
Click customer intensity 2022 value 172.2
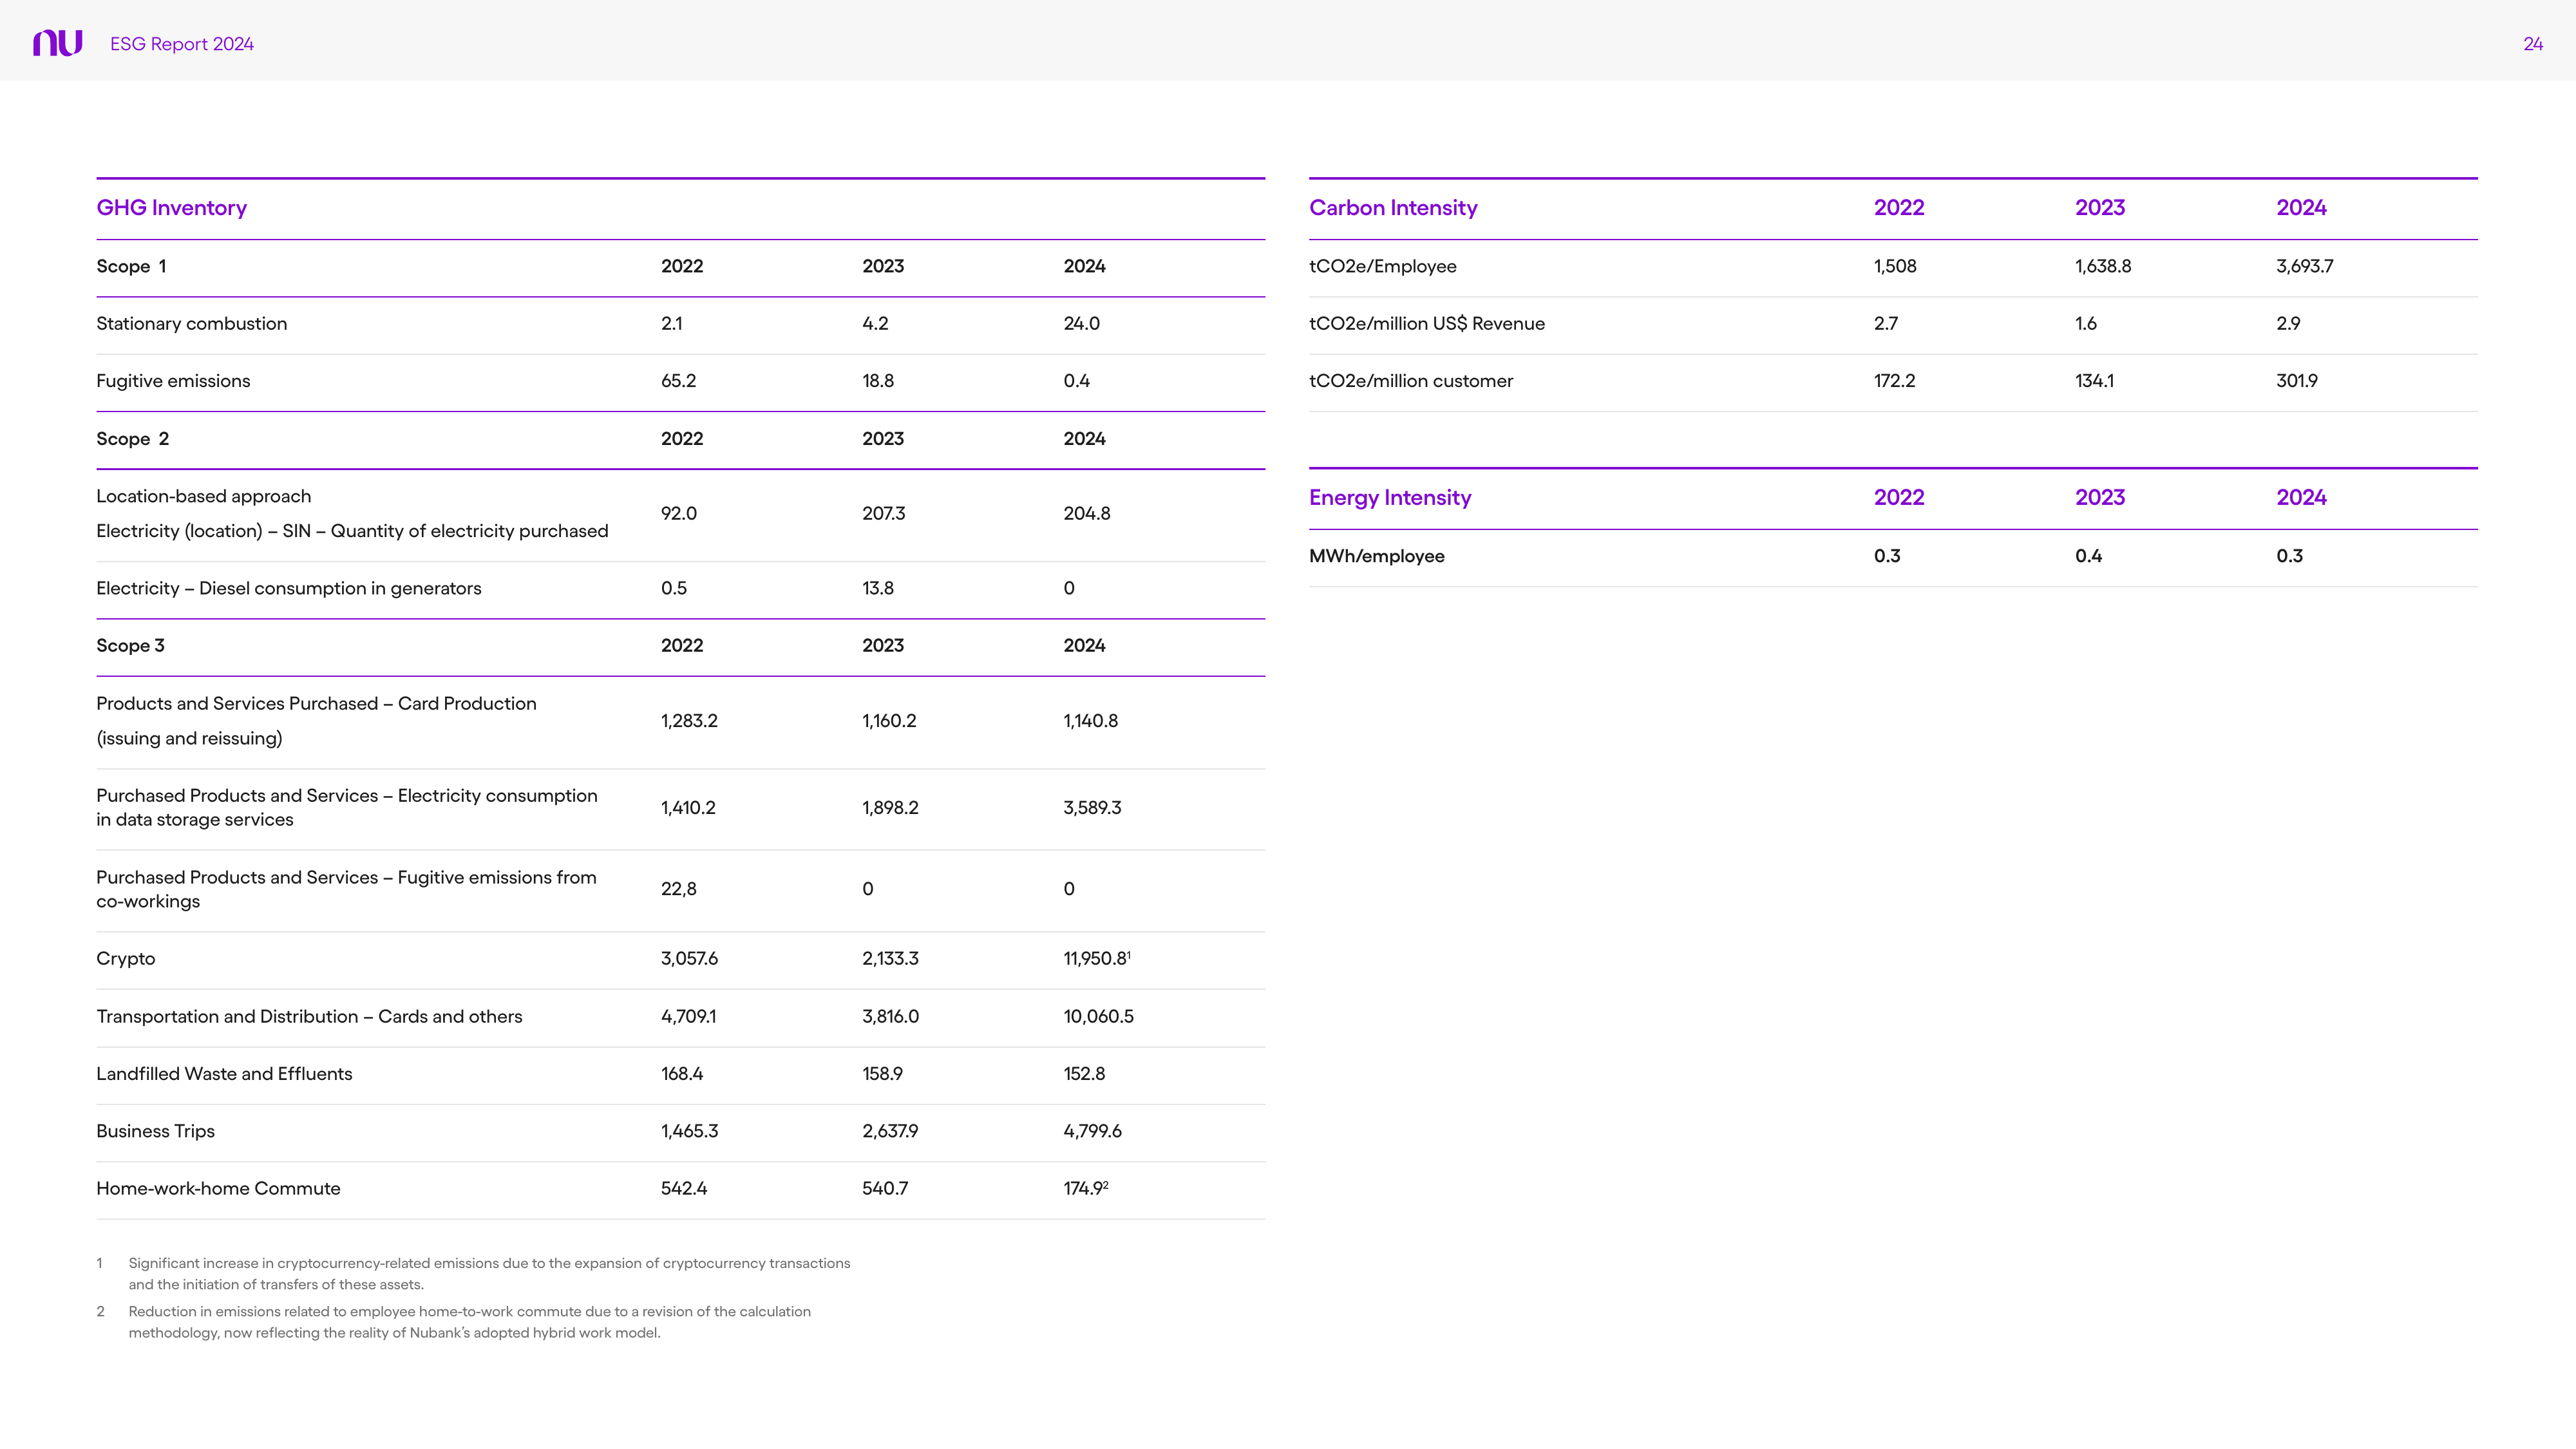click(x=1894, y=381)
